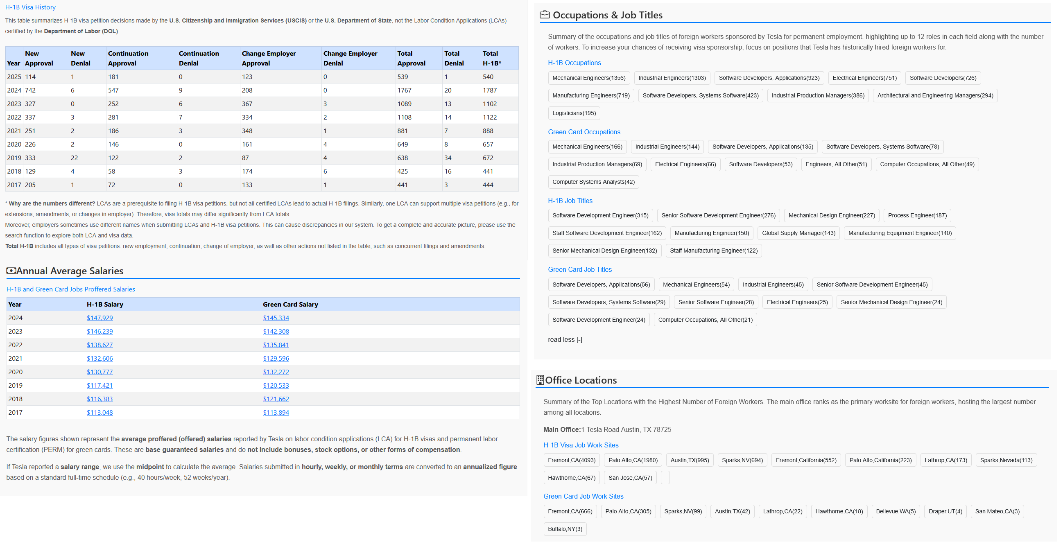
Task: Select the Austin,TX(995) work site
Action: 690,460
